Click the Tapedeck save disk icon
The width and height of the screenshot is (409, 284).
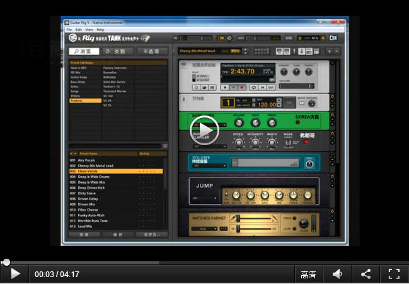(x=212, y=87)
